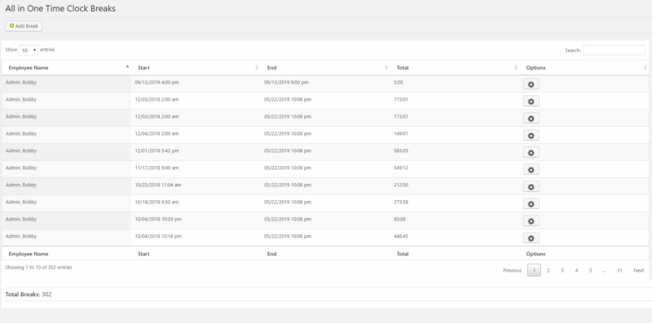652x323 pixels.
Task: Click start time 10/04/2018 10:39 pm
Action: (x=158, y=219)
